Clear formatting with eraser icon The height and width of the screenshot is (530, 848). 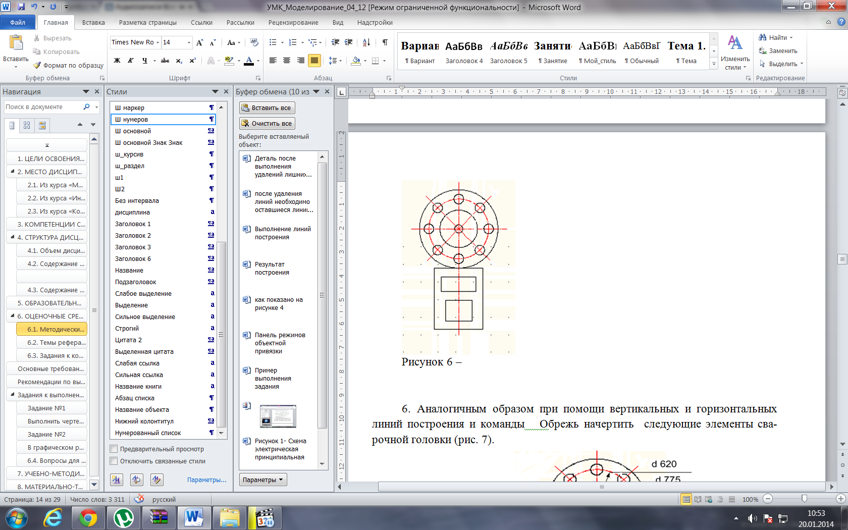tap(254, 42)
